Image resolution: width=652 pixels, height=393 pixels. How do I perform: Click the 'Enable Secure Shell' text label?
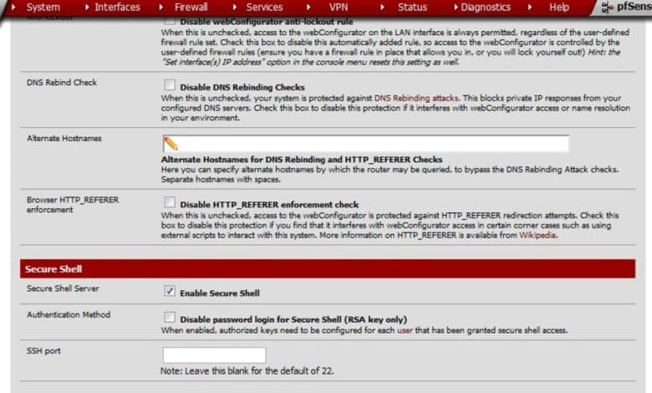pyautogui.click(x=220, y=293)
